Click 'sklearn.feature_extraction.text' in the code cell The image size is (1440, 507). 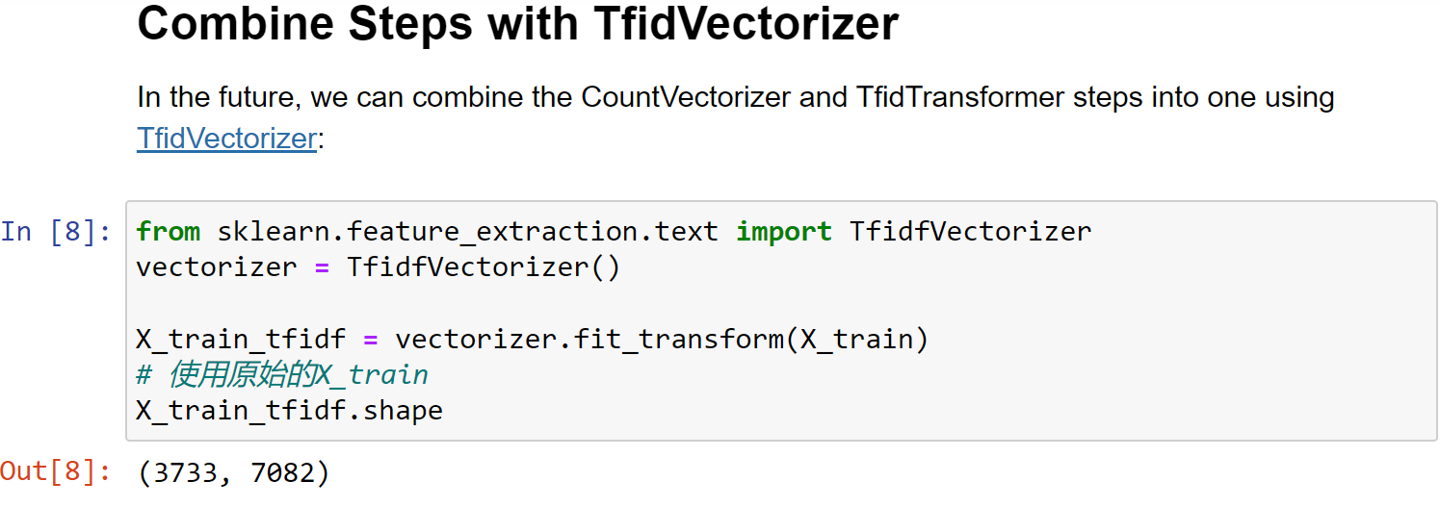(x=468, y=232)
